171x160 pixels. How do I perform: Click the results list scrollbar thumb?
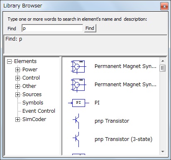pos(163,68)
